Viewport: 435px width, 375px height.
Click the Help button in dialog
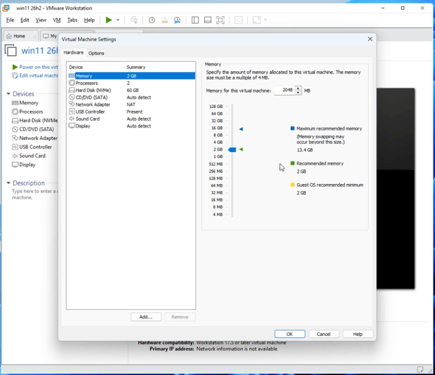pyautogui.click(x=358, y=334)
